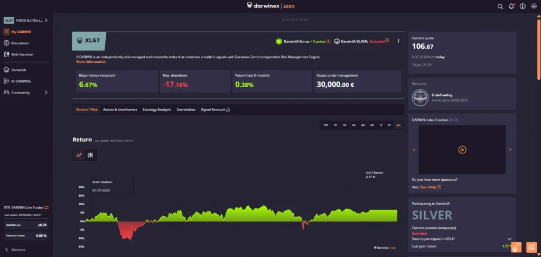Click the -17.16% max drawdown value
This screenshot has width=541, height=257.
pos(175,85)
